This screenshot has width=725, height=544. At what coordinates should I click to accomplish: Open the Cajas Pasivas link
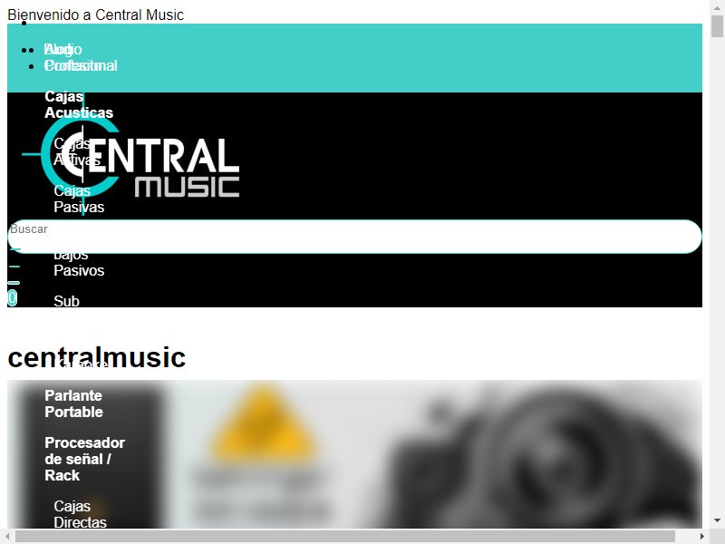tap(79, 199)
